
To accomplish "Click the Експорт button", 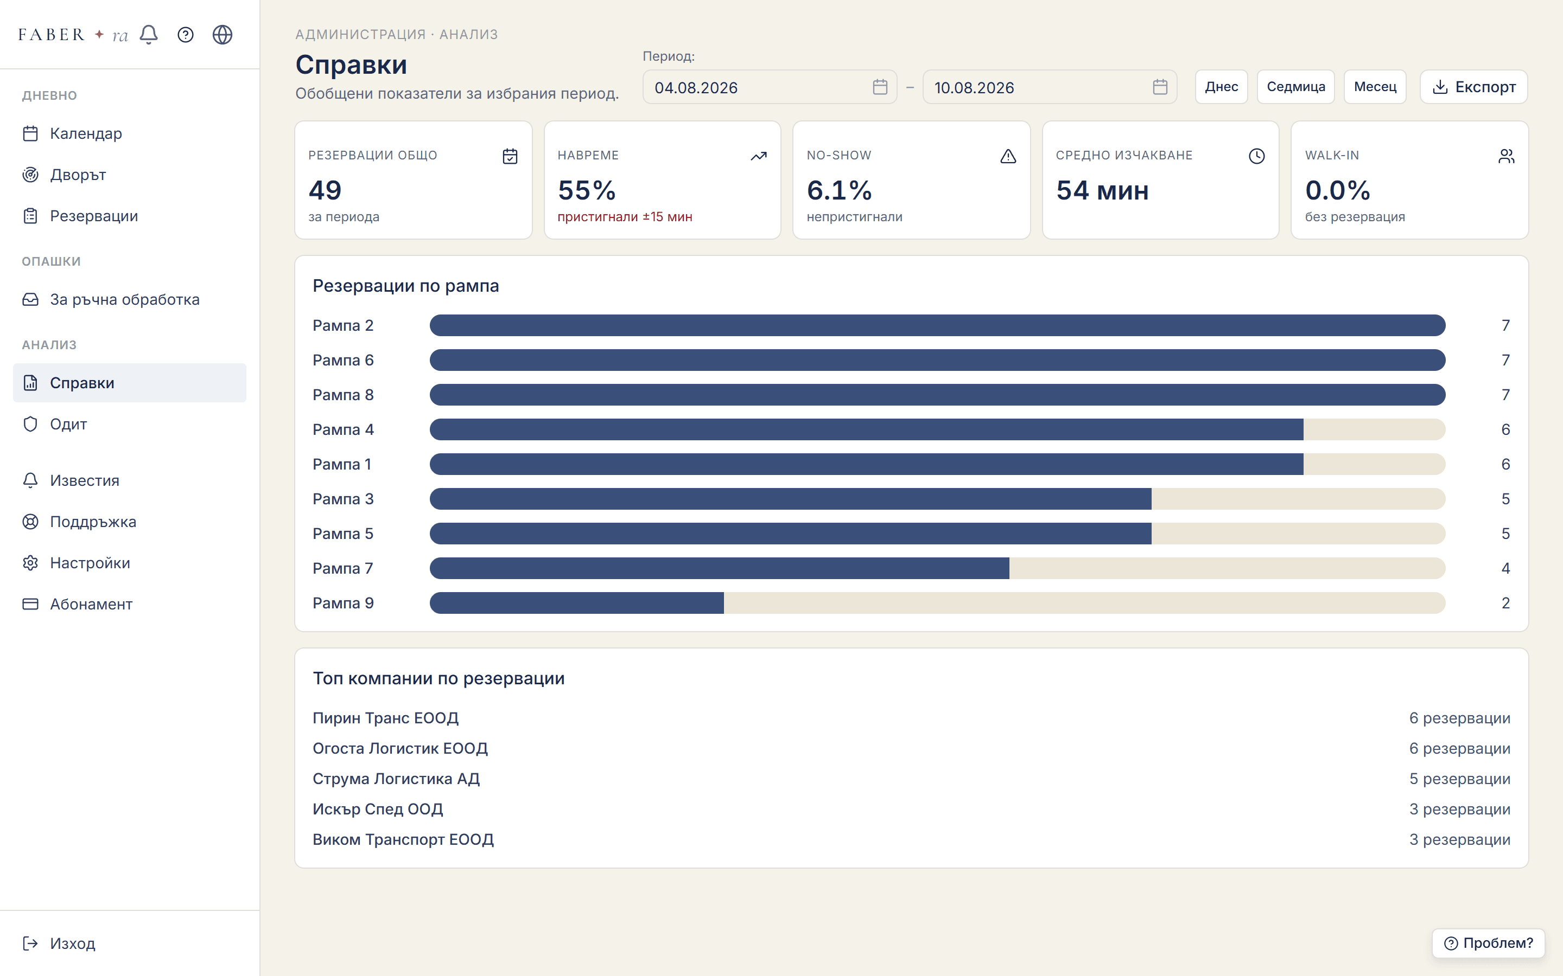I will pos(1474,87).
